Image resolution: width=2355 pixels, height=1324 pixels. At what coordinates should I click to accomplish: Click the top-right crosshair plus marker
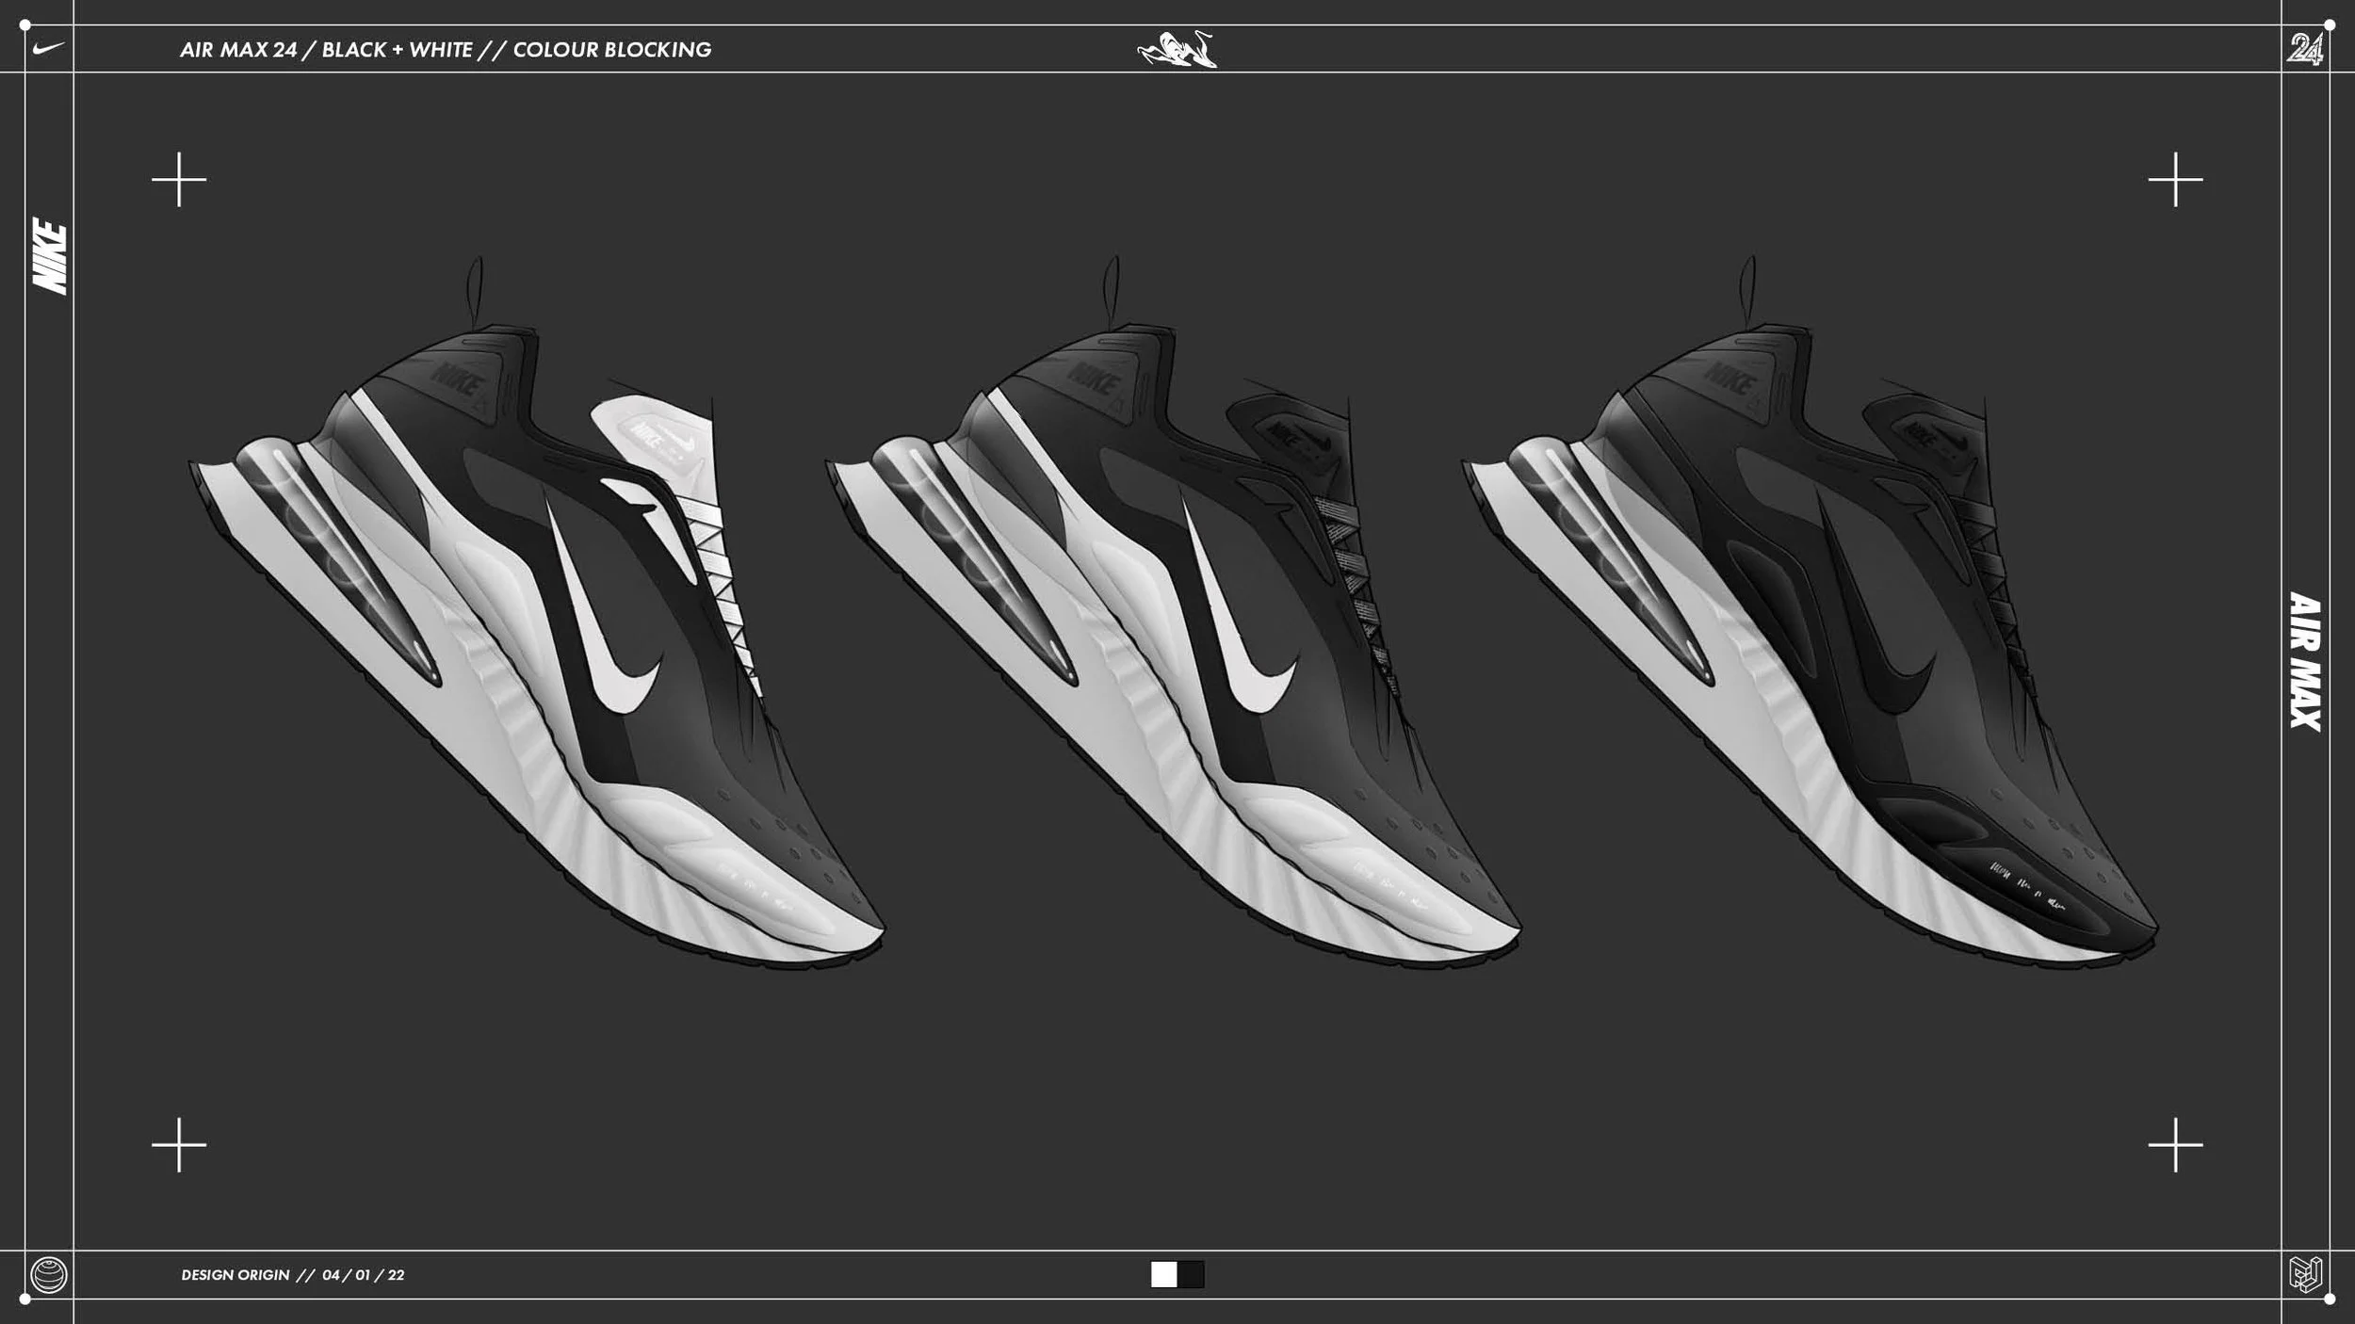2175,179
